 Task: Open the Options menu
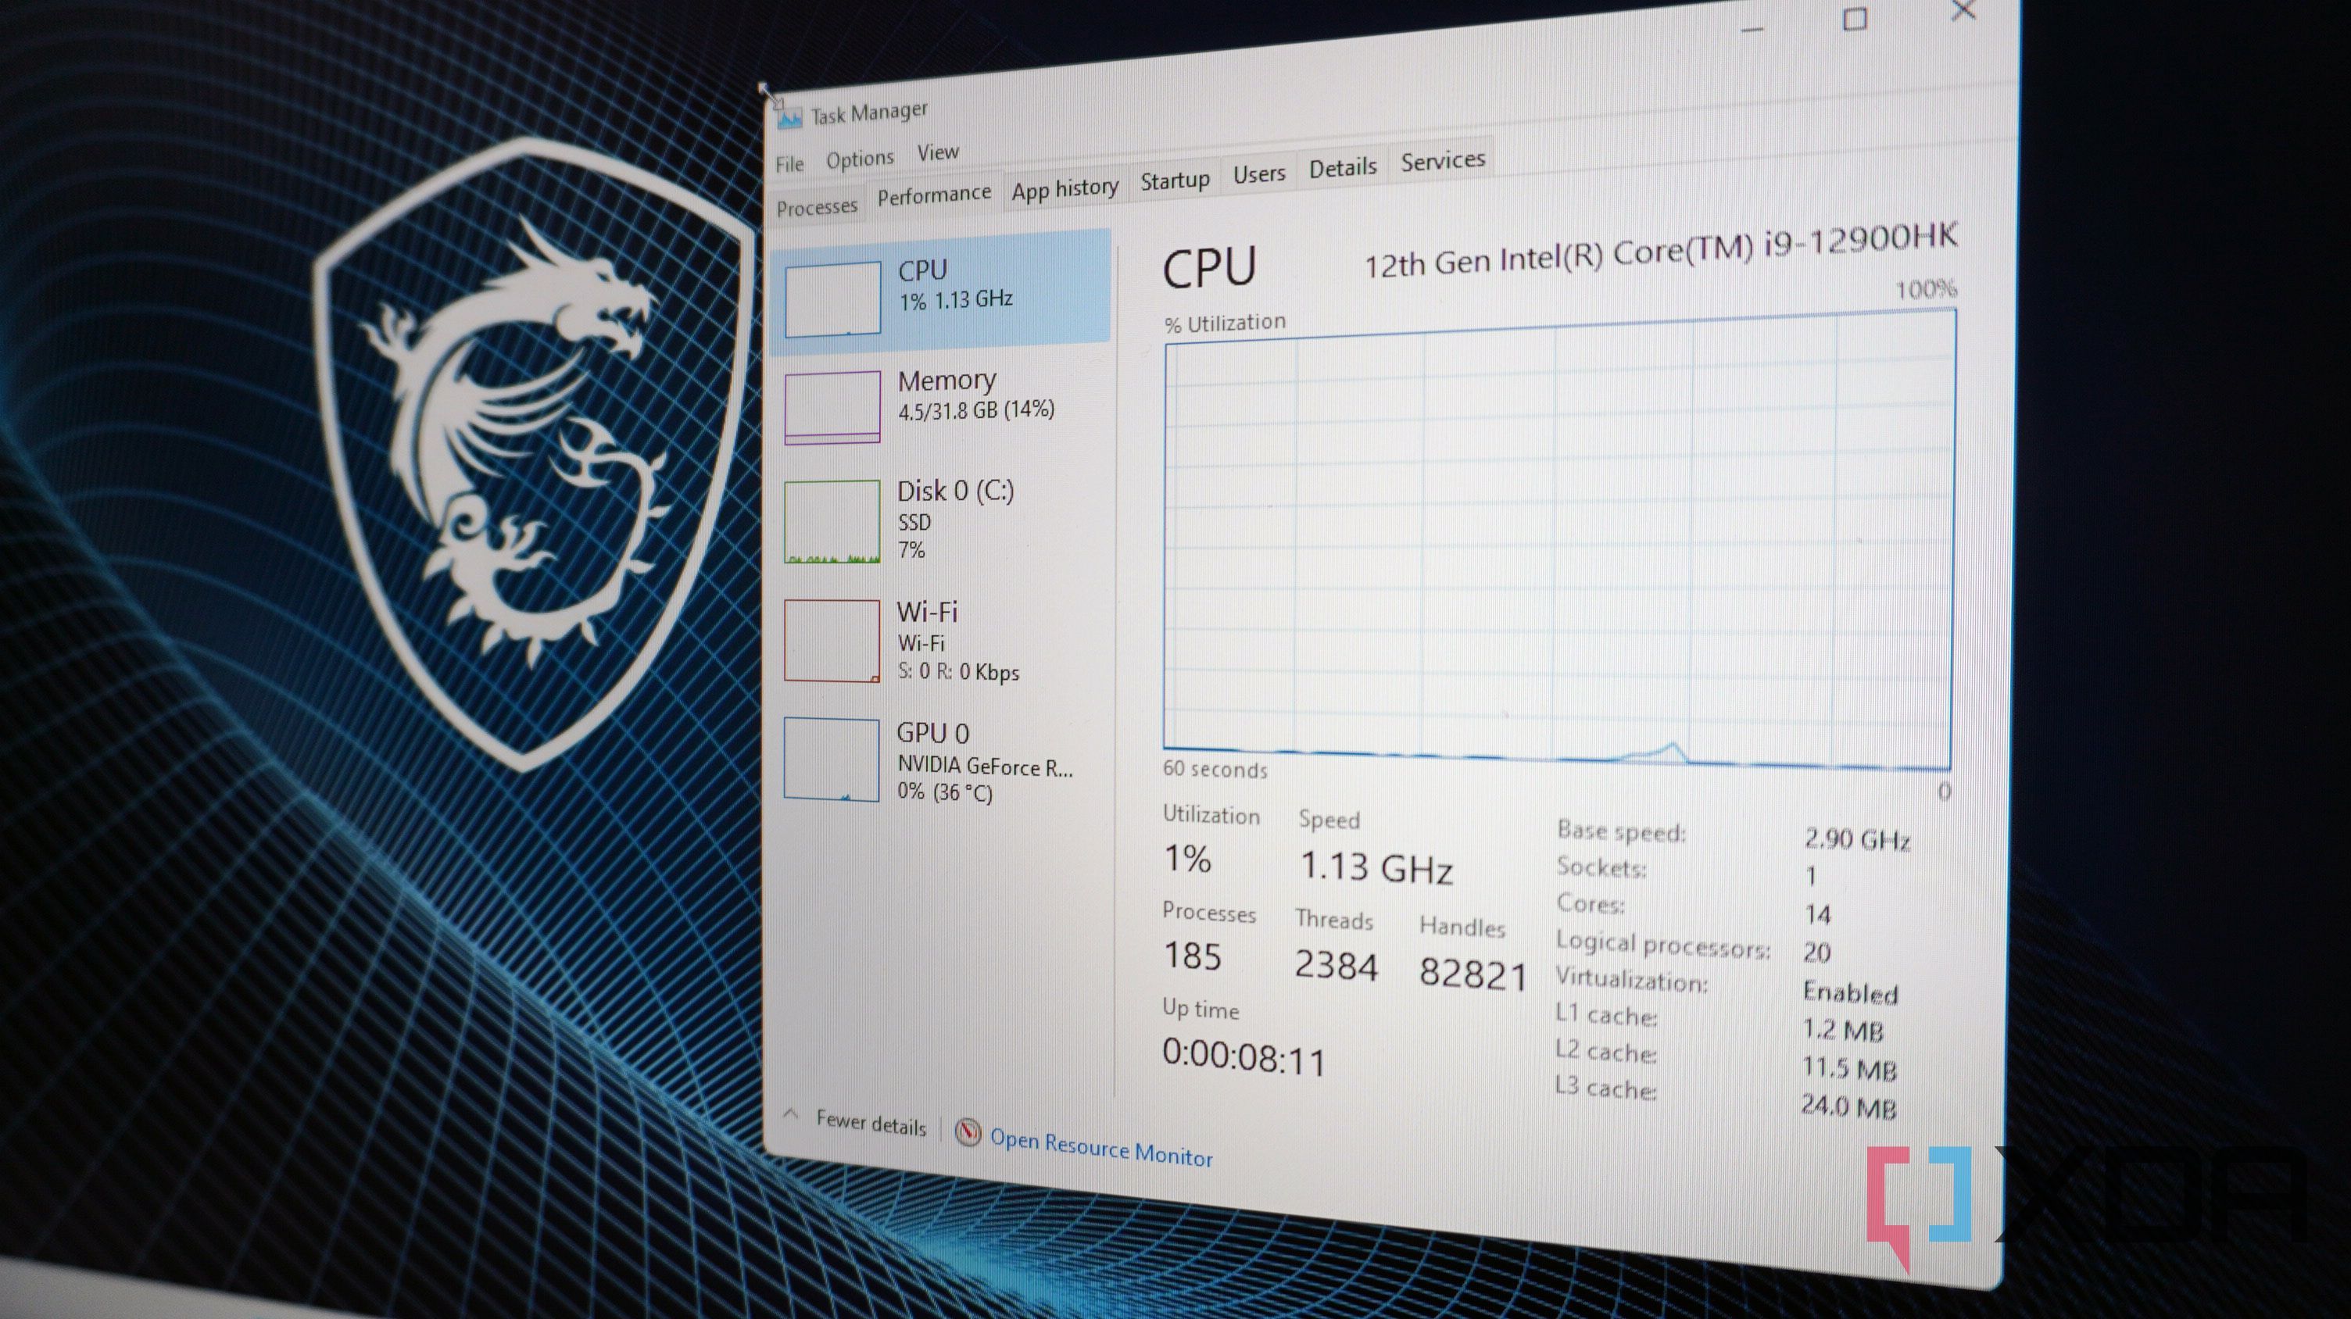859,157
